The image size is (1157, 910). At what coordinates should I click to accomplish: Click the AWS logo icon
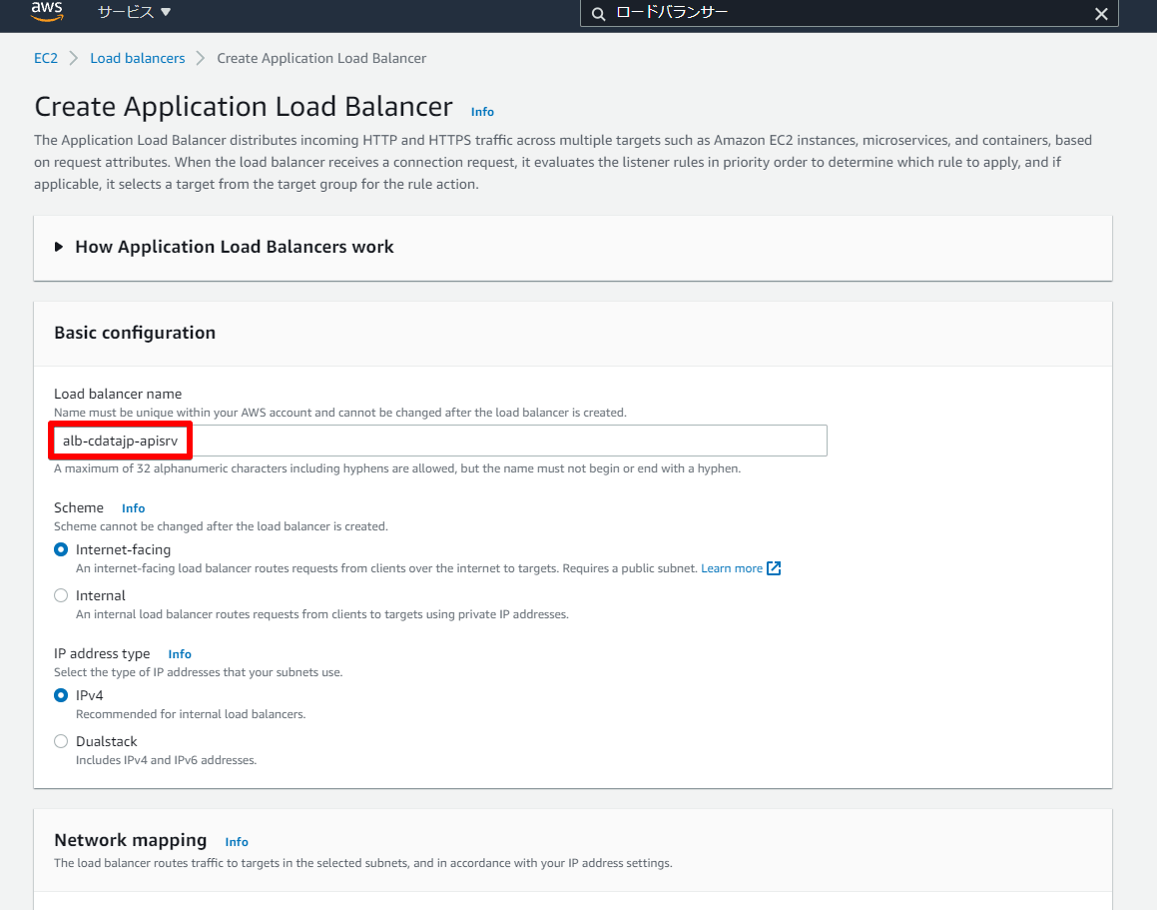[x=46, y=12]
